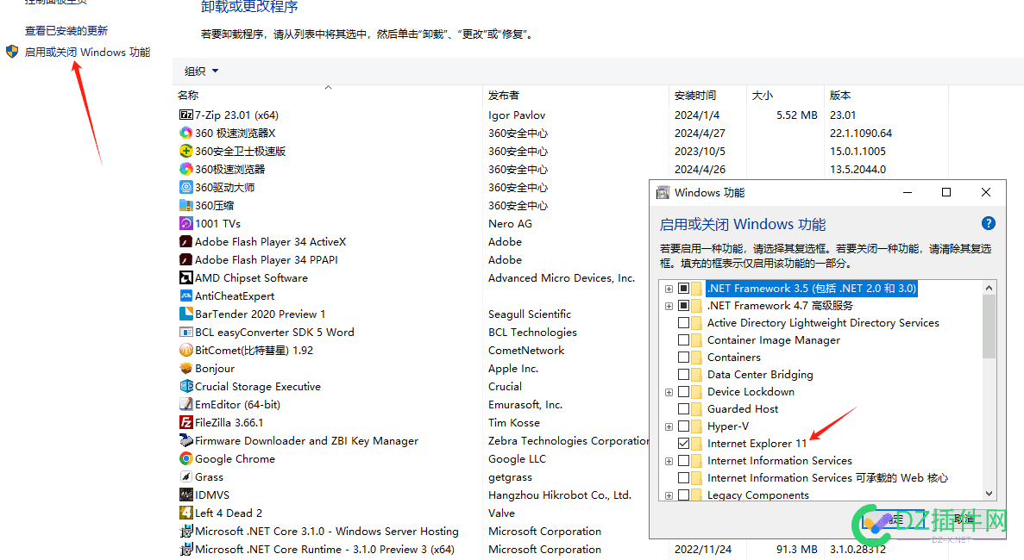Expand the Internet Information Services tree node
1024x560 pixels.
[669, 461]
